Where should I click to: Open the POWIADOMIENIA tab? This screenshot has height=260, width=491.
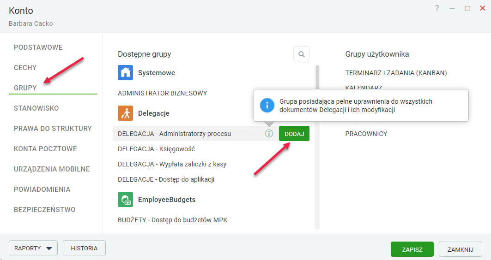pyautogui.click(x=42, y=189)
